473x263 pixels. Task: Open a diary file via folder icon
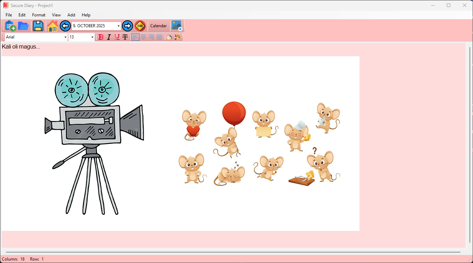click(23, 26)
